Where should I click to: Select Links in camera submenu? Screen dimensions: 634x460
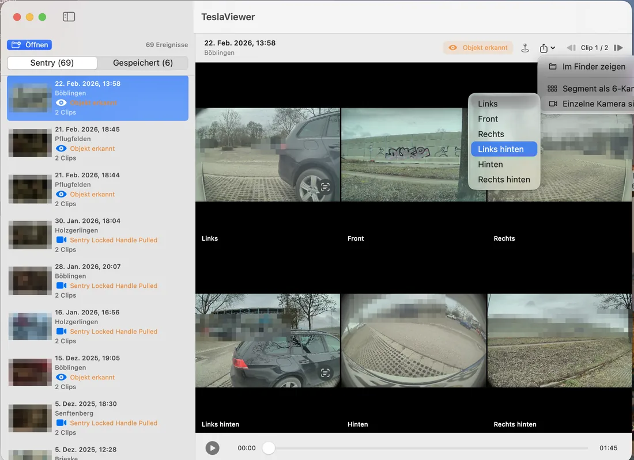[504, 104]
